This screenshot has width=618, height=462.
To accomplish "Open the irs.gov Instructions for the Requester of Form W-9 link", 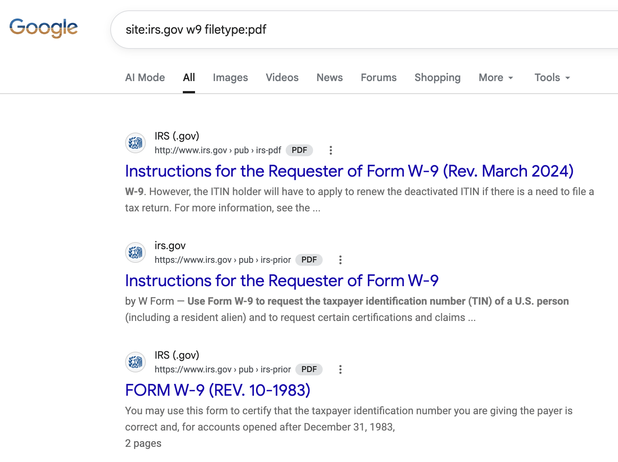I will [x=282, y=281].
